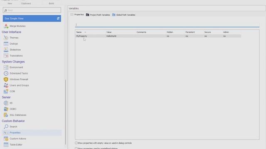The height and width of the screenshot is (149, 266).
Task: Click Hidden 'no' cell of MyProperty
Action: click(168, 36)
